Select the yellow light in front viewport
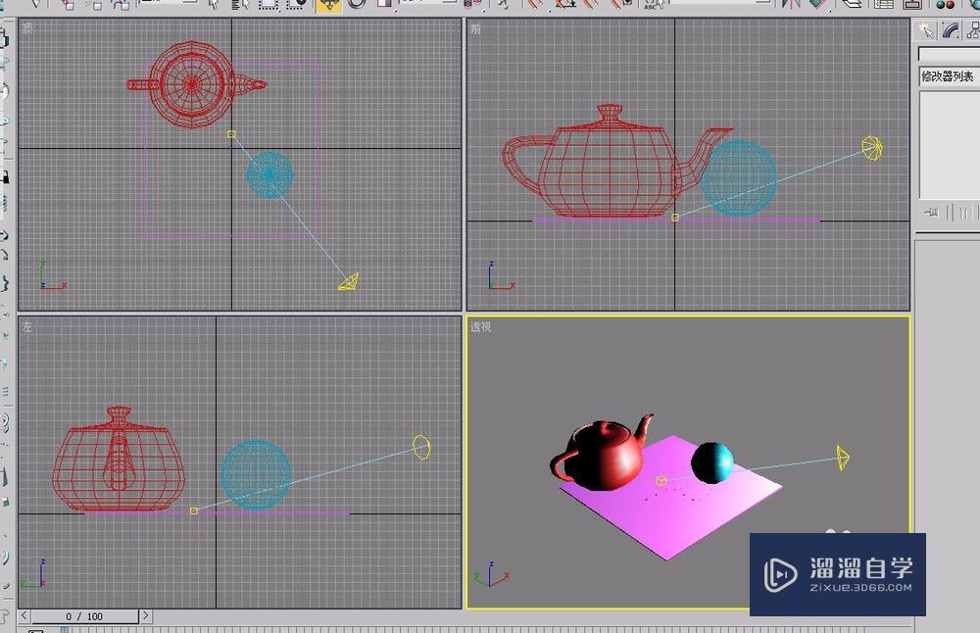 pyautogui.click(x=872, y=148)
